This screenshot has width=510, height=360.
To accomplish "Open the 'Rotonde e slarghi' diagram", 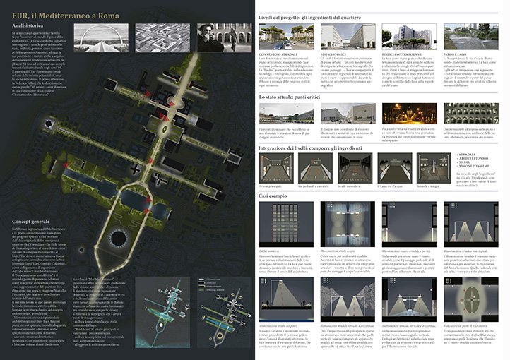I will point(434,168).
